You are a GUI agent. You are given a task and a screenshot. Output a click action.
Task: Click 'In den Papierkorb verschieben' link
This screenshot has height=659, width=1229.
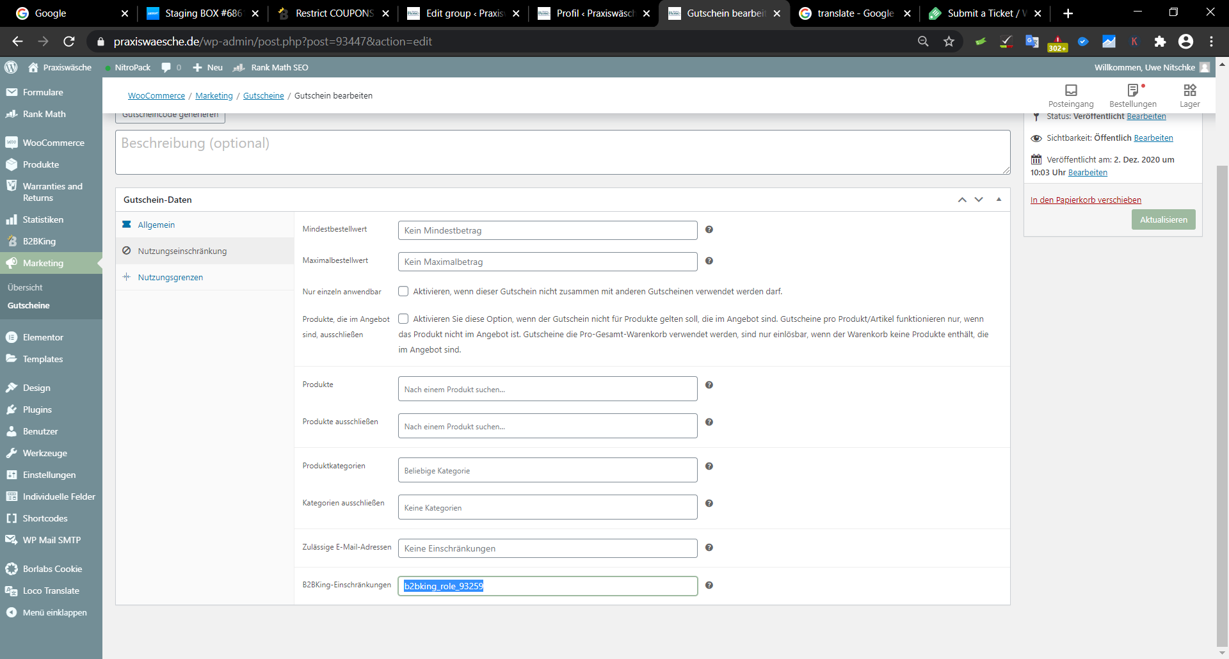pos(1086,200)
